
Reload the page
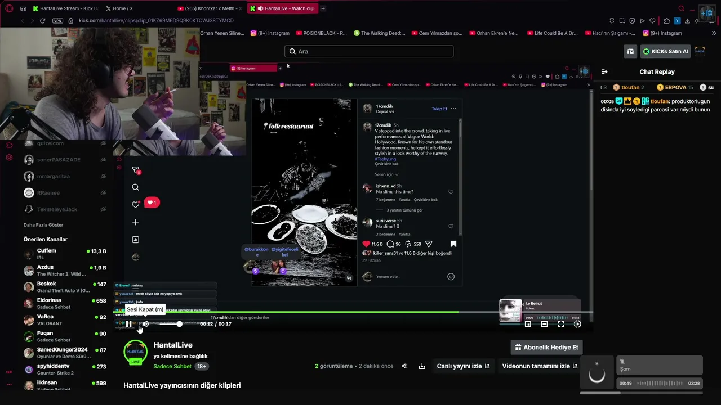42,21
